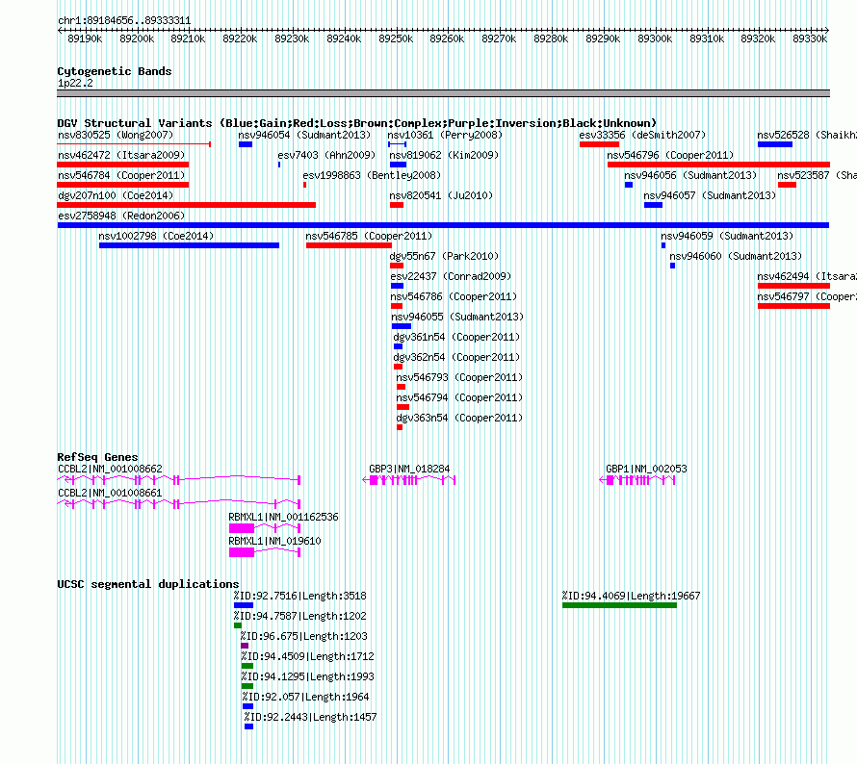The height and width of the screenshot is (764, 857).
Task: Click the nsv546785 (Cooper2011) red bar
Action: (x=349, y=245)
